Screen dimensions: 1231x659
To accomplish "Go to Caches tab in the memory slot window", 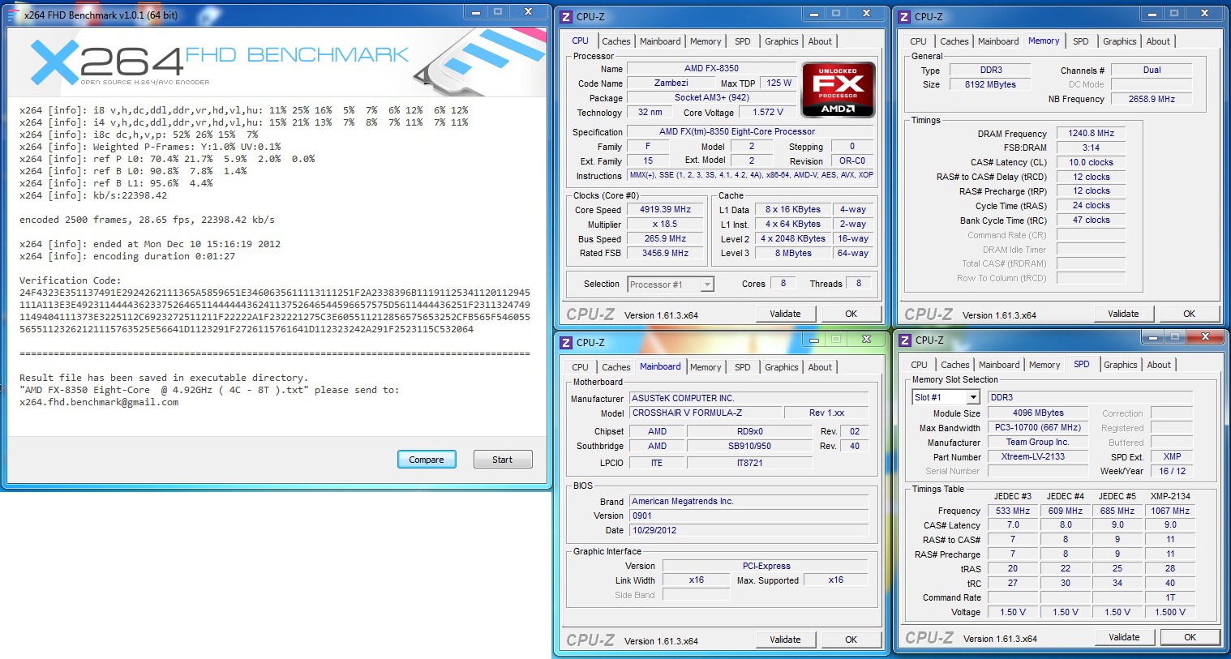I will [x=955, y=365].
